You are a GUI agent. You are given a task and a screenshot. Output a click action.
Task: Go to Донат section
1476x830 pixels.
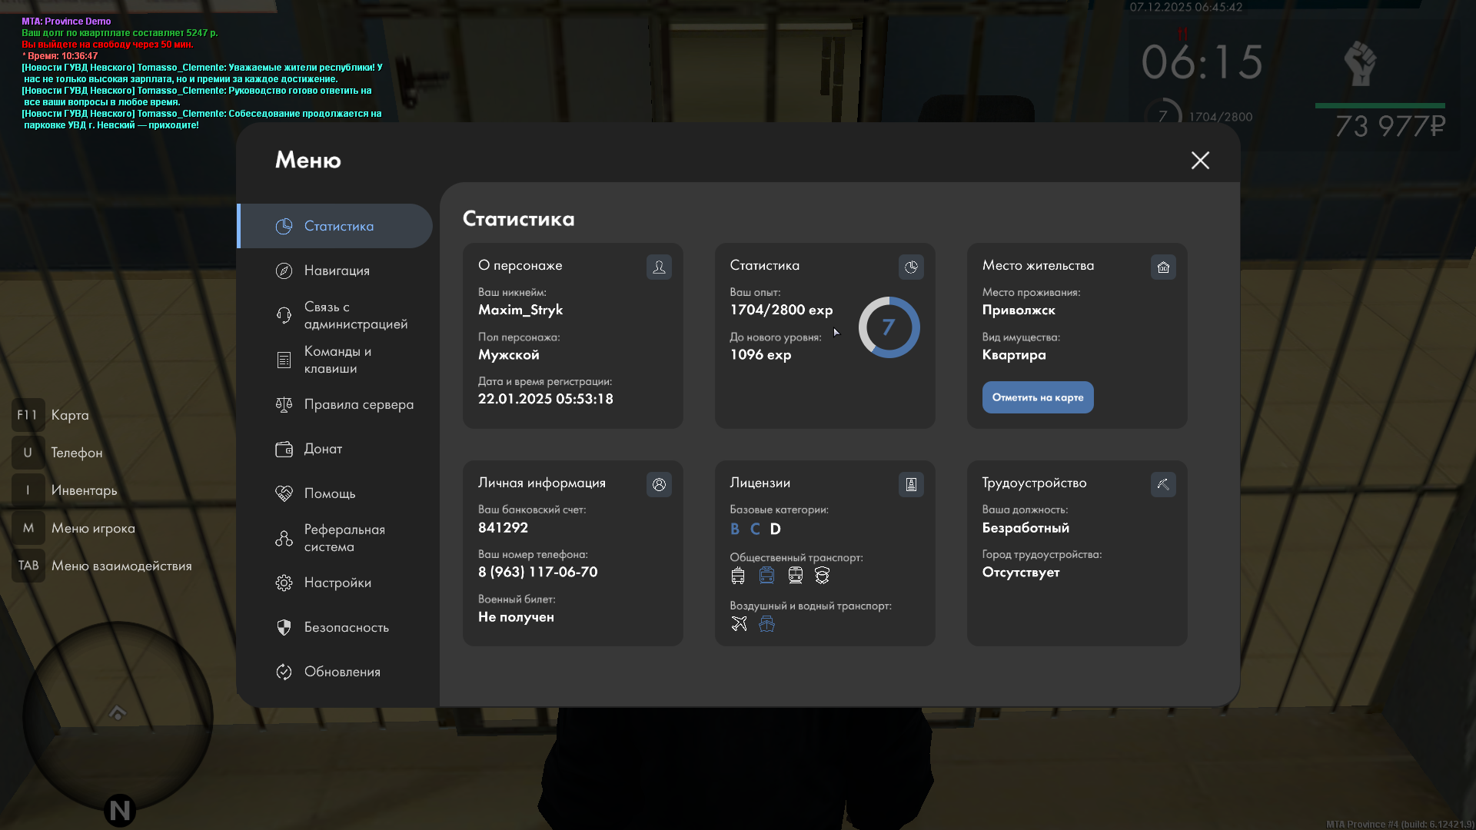coord(323,449)
